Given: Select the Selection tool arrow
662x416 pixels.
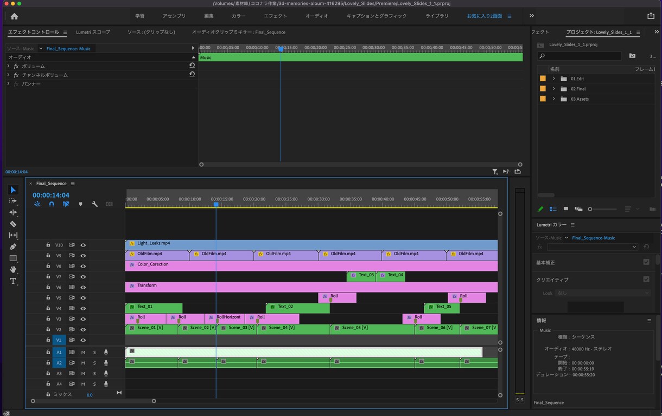Looking at the screenshot, I should pos(13,190).
